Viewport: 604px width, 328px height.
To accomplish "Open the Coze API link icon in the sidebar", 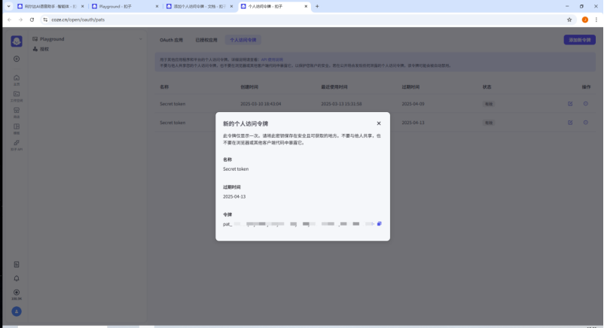I will point(17,143).
